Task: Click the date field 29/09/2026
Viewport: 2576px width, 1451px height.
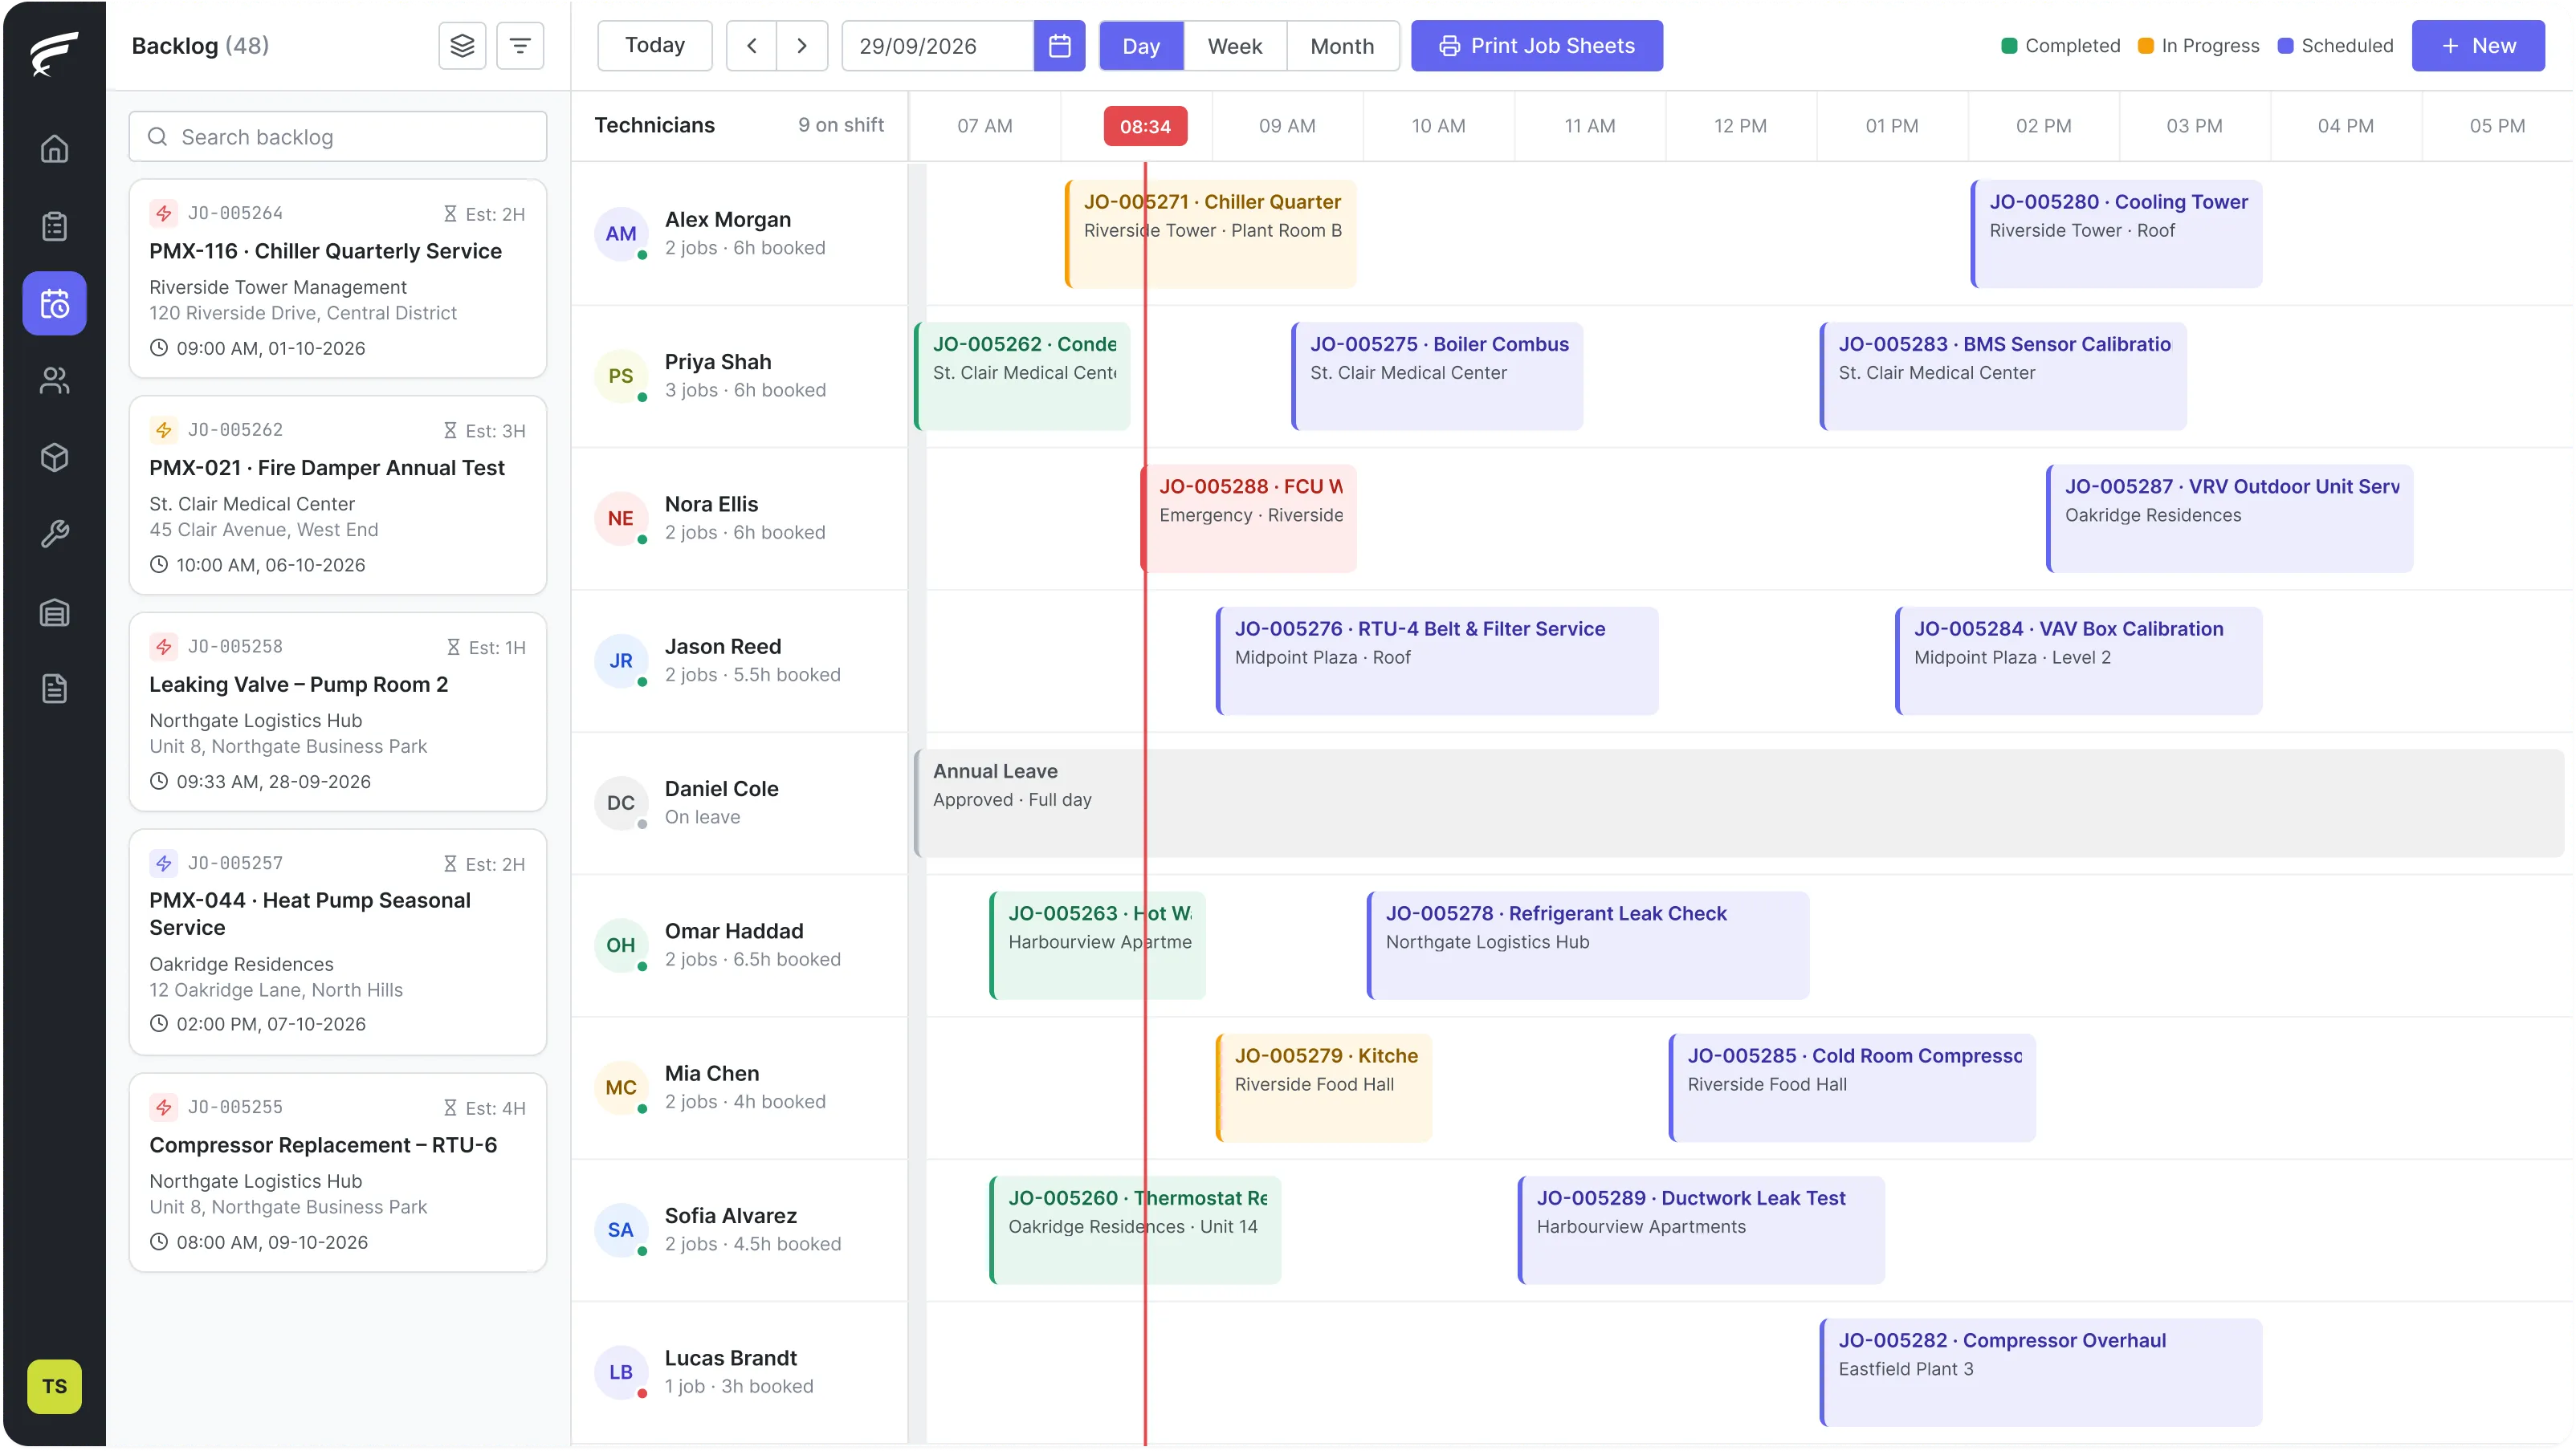Action: point(937,46)
